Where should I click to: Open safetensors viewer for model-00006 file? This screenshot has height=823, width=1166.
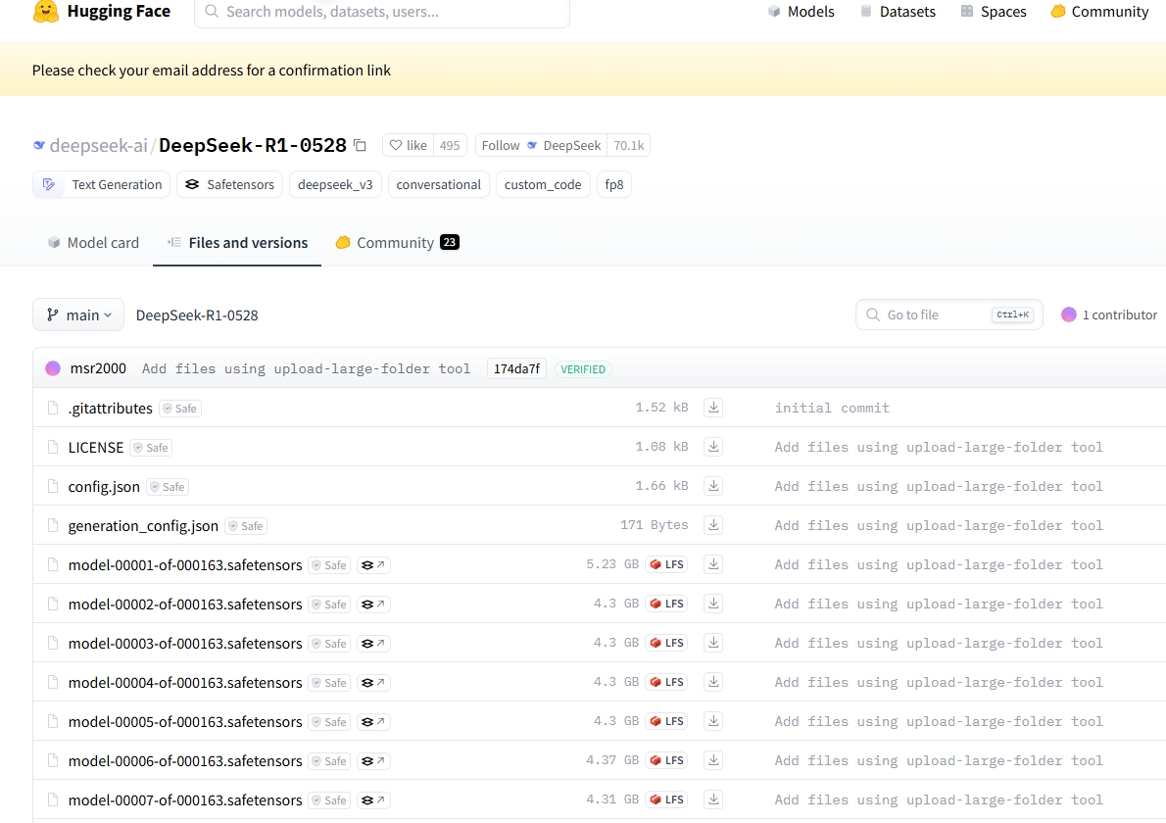[x=373, y=761]
